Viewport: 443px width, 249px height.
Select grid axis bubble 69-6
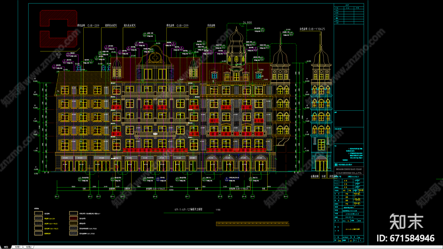click(x=155, y=196)
